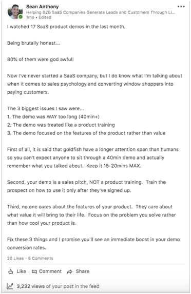Select the Like text label

click(21, 271)
